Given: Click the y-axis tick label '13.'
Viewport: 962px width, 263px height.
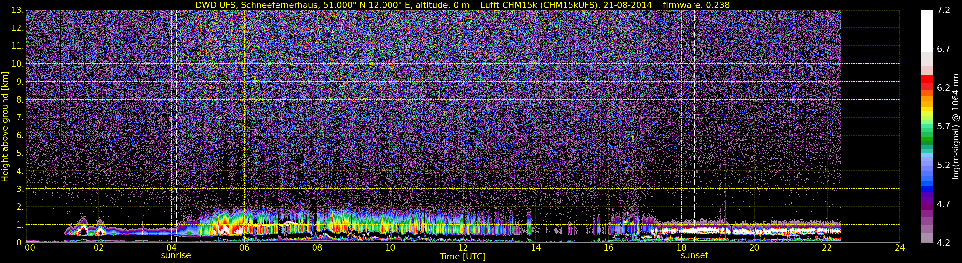Looking at the screenshot, I should (x=17, y=11).
